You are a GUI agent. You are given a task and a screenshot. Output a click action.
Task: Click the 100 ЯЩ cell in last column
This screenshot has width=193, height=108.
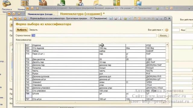(x=156, y=48)
